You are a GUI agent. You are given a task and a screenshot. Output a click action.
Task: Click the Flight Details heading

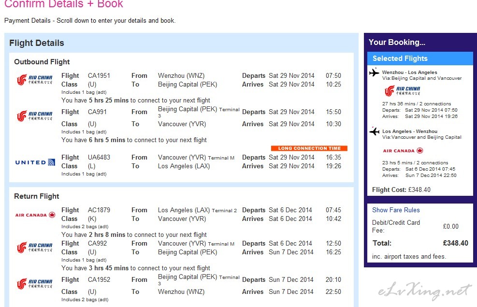[x=37, y=43]
